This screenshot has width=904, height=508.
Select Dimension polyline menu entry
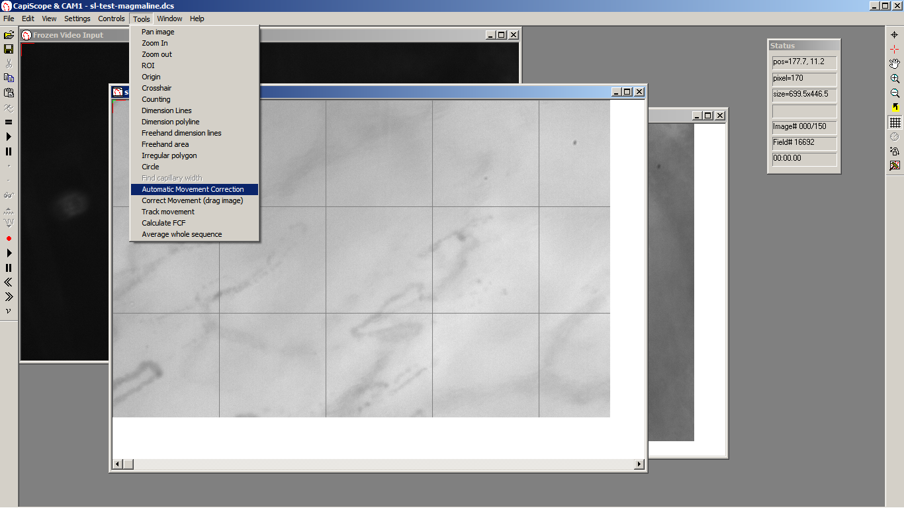point(194,122)
